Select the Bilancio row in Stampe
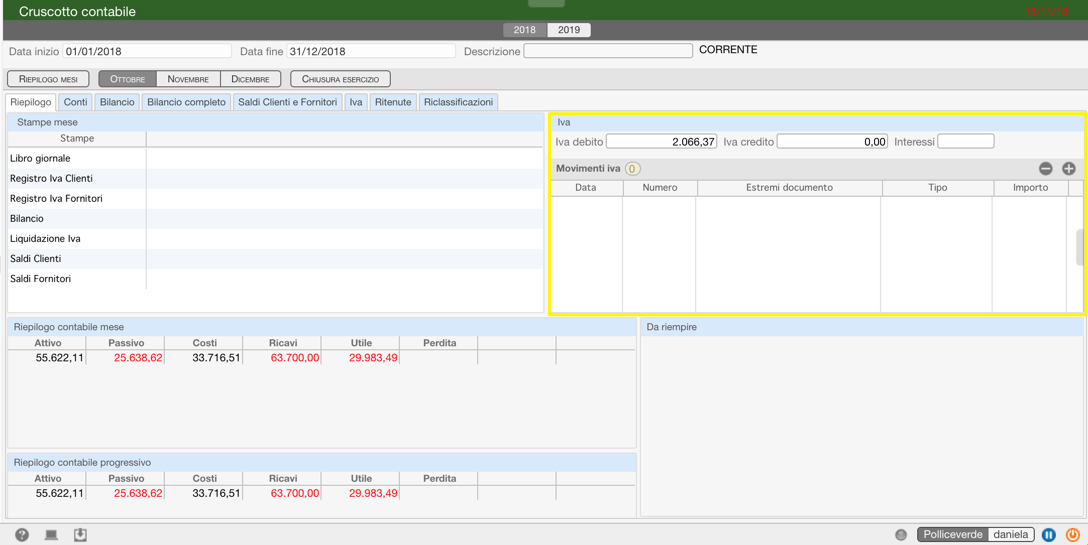The image size is (1088, 545). [x=275, y=219]
